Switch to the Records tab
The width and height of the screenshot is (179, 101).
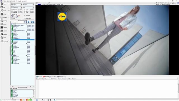(46, 77)
